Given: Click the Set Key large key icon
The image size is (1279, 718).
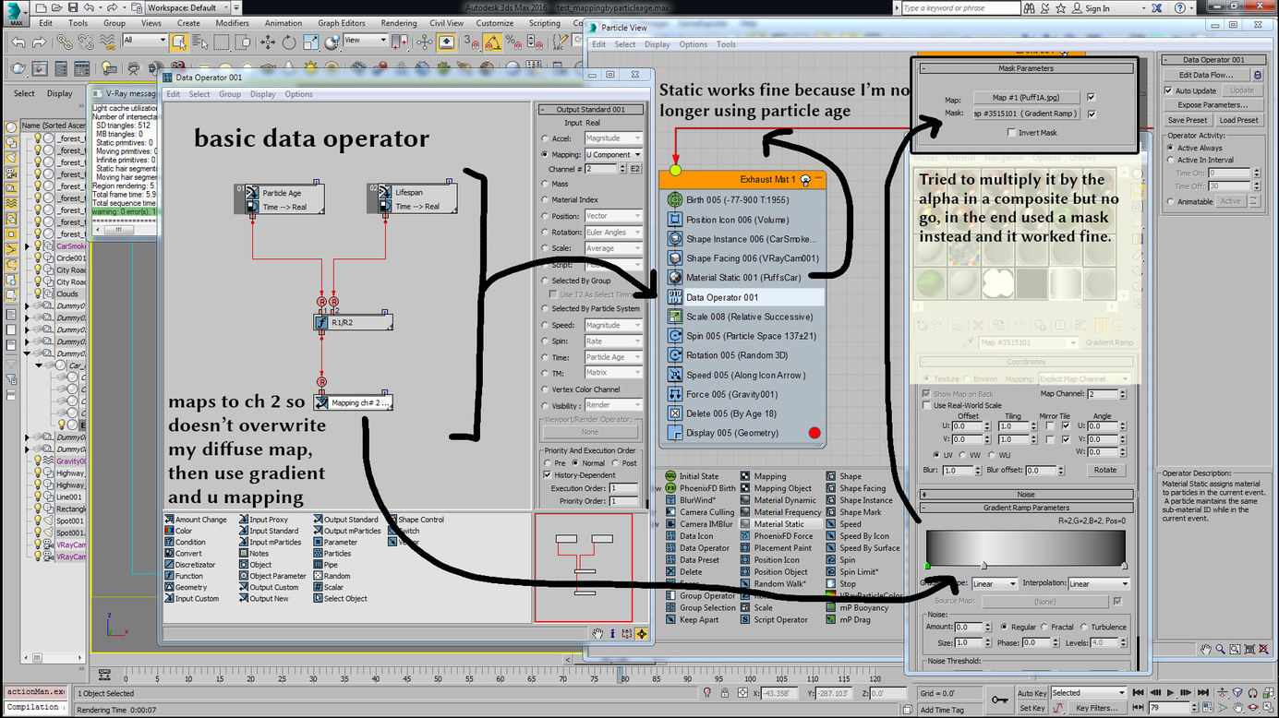Looking at the screenshot, I should [999, 700].
